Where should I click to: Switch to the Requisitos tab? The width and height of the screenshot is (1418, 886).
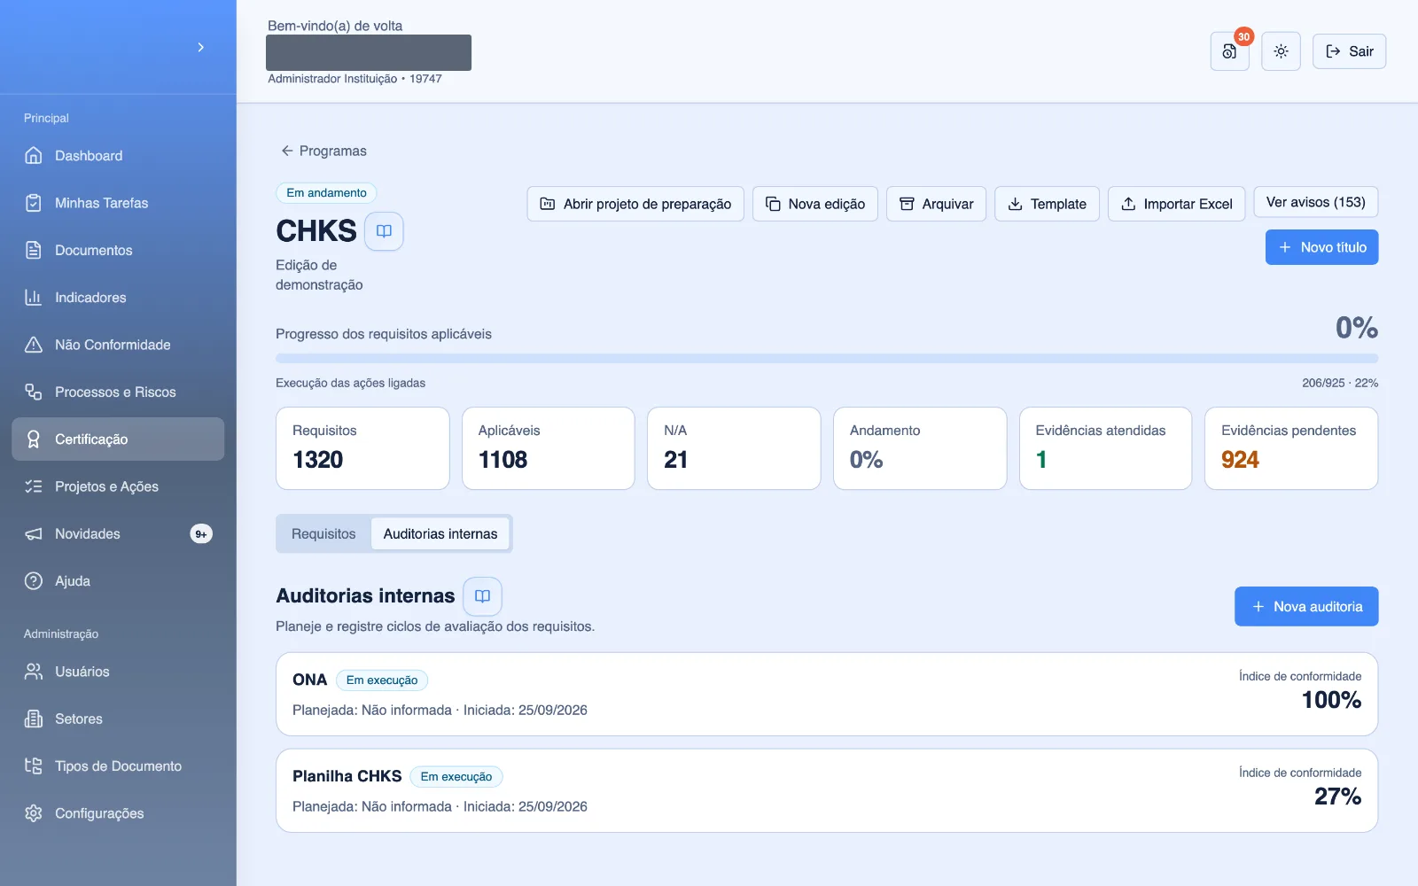pyautogui.click(x=323, y=534)
